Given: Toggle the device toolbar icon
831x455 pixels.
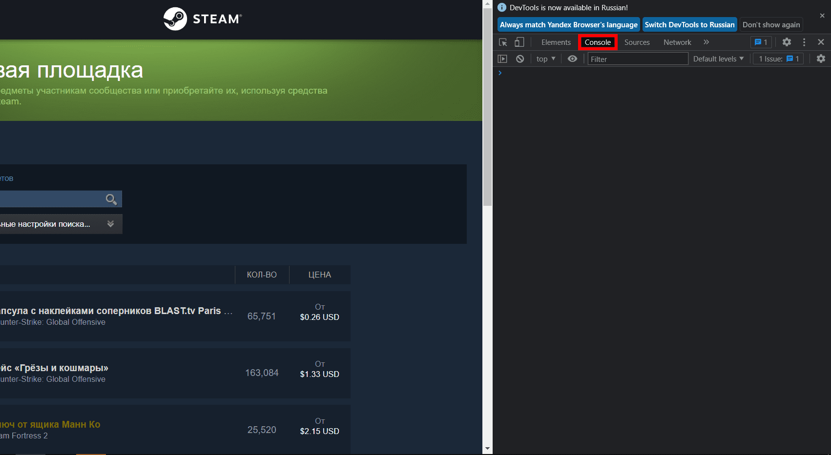Looking at the screenshot, I should point(519,42).
